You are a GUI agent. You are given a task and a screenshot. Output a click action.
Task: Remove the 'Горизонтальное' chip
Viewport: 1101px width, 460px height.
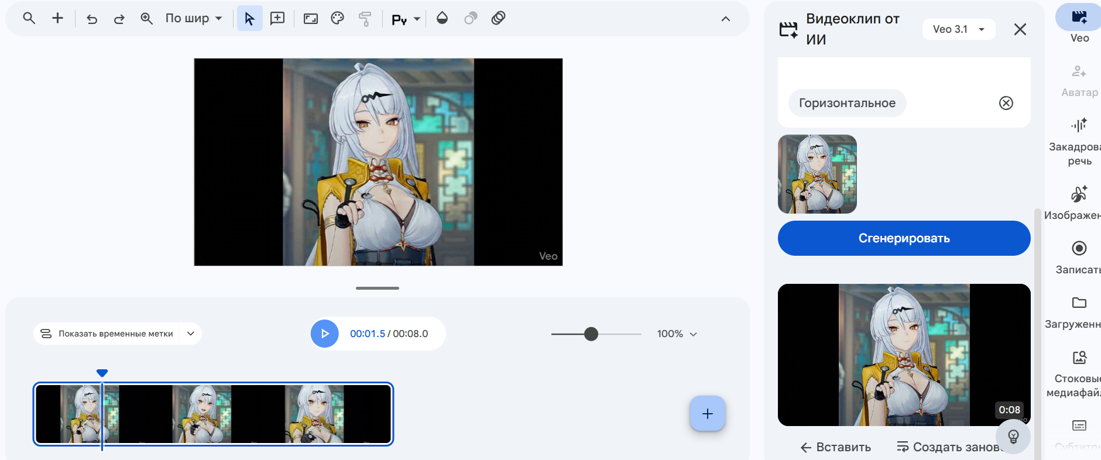click(x=1006, y=103)
